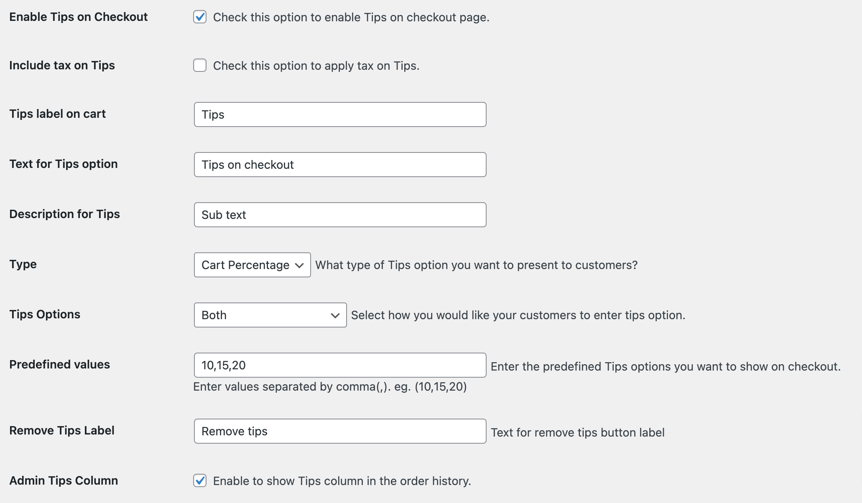The height and width of the screenshot is (503, 862).
Task: Expand the Tips Options 'Both' dropdown
Action: click(270, 315)
